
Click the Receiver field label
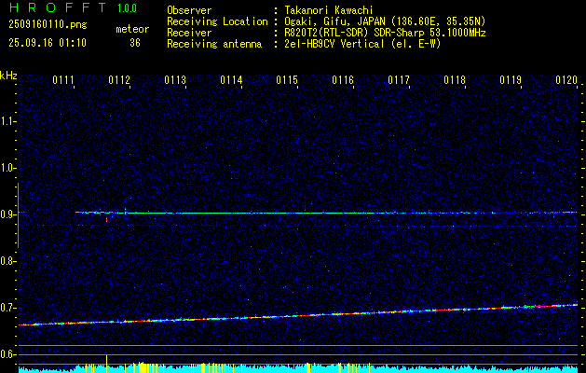[x=189, y=33]
